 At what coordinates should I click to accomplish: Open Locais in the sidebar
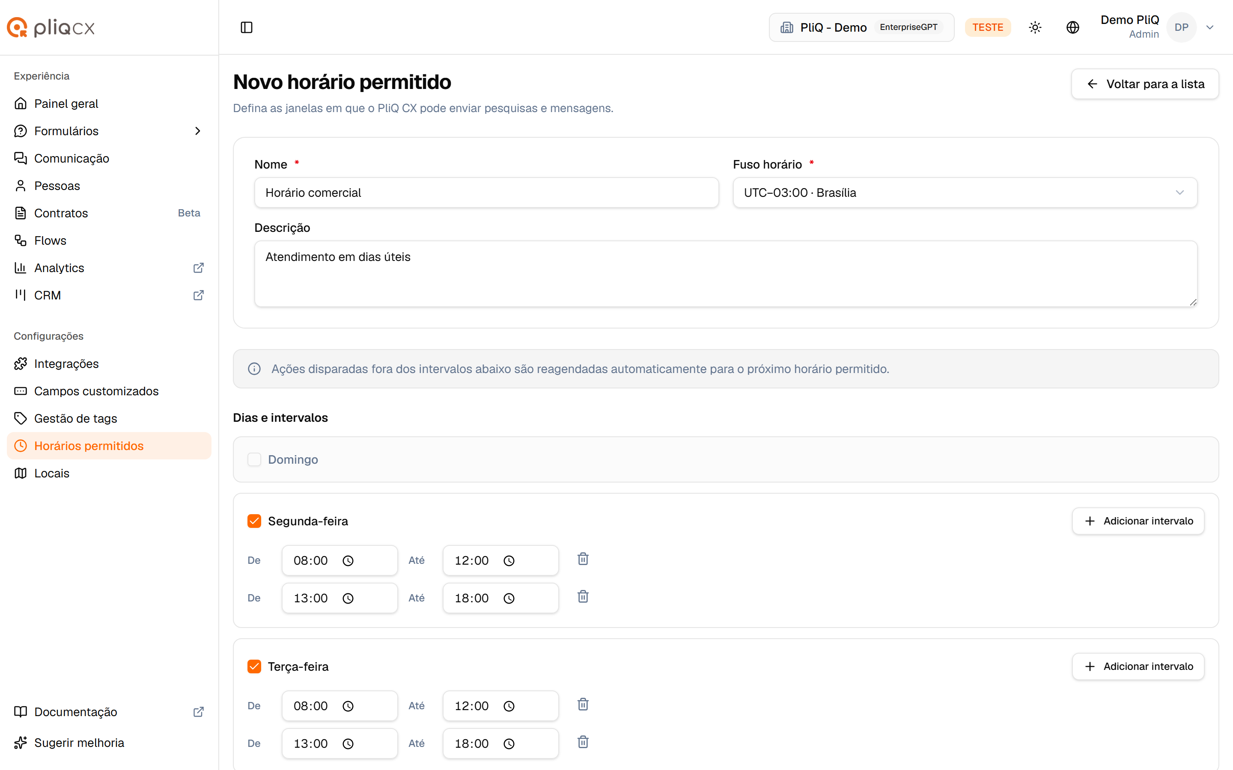(x=109, y=473)
